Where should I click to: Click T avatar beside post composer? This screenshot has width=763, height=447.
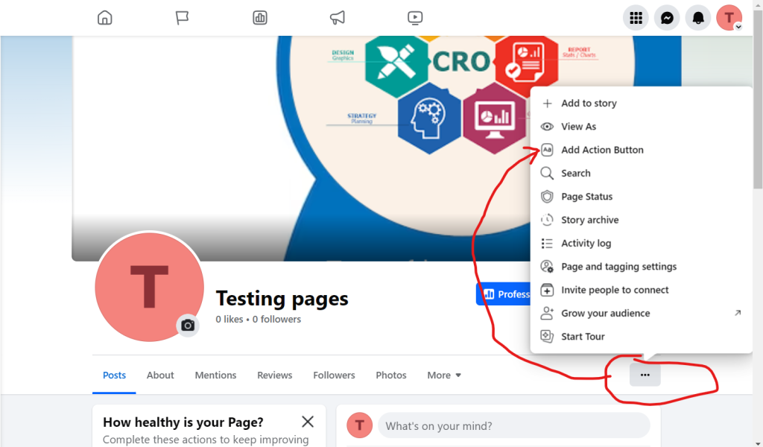(360, 425)
